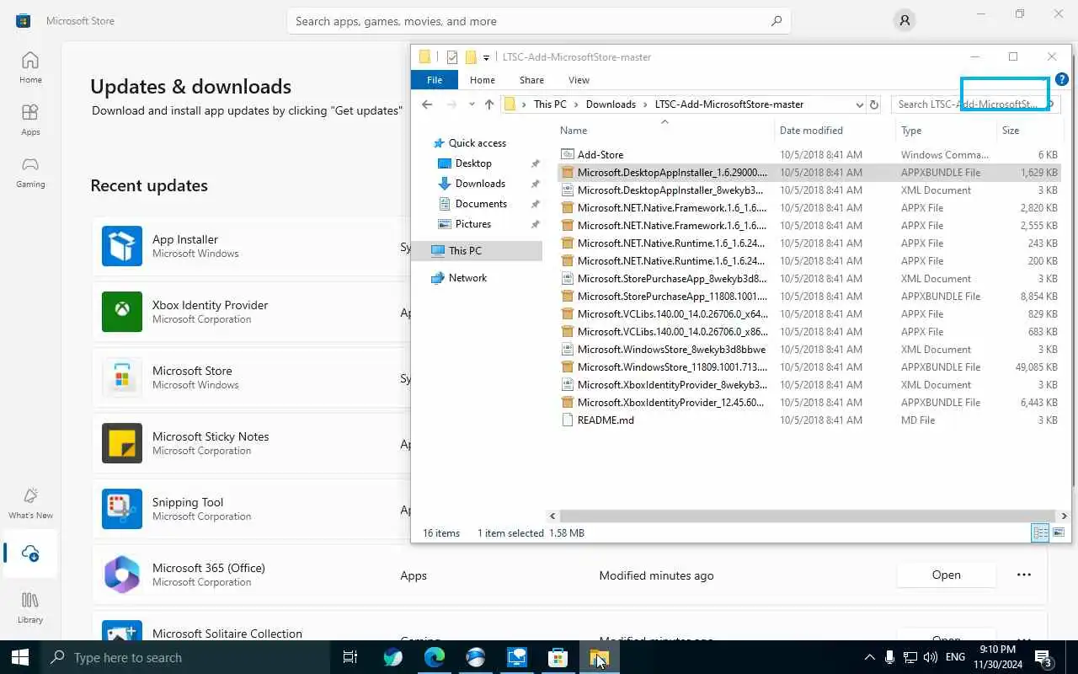Click the Snipping Tool app icon
Image resolution: width=1078 pixels, height=674 pixels.
tap(122, 509)
